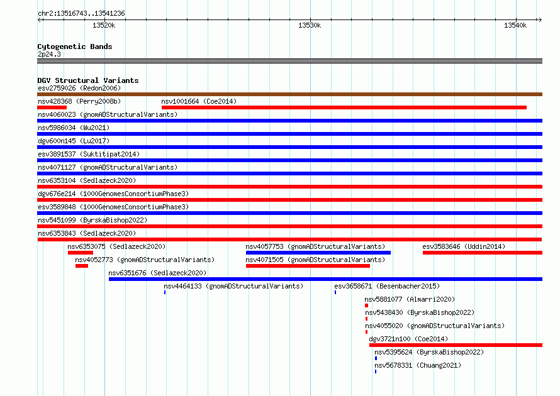Click the esv2759026 (Redon2006) variant label

tap(79, 88)
